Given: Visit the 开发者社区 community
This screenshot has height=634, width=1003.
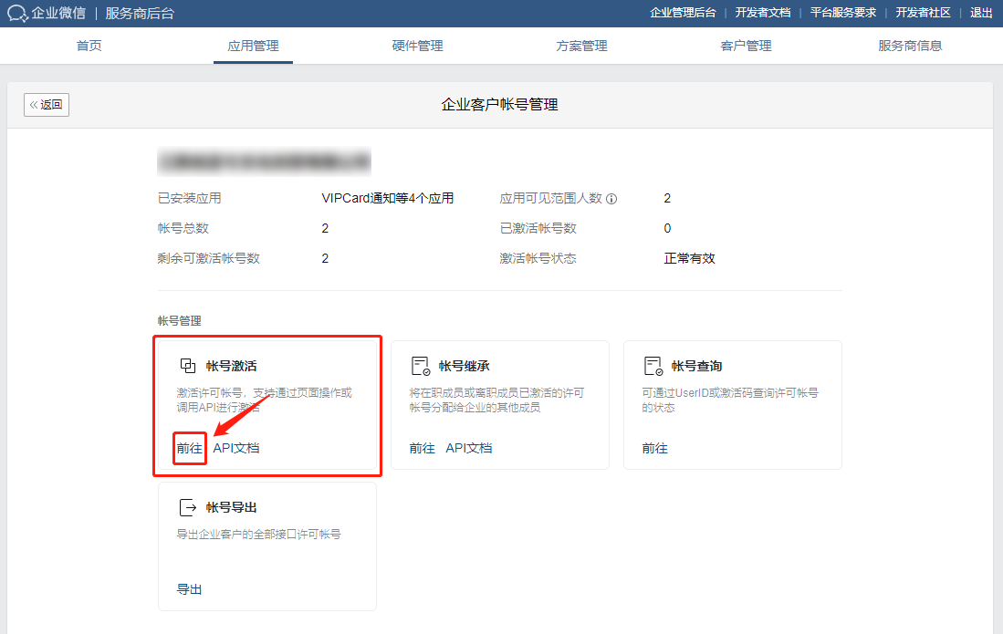Looking at the screenshot, I should [923, 14].
